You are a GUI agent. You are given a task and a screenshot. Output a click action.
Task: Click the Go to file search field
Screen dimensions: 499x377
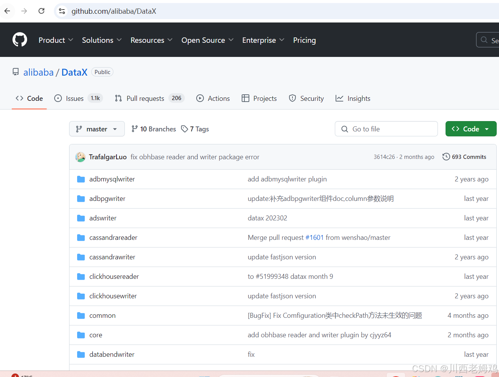pyautogui.click(x=386, y=129)
